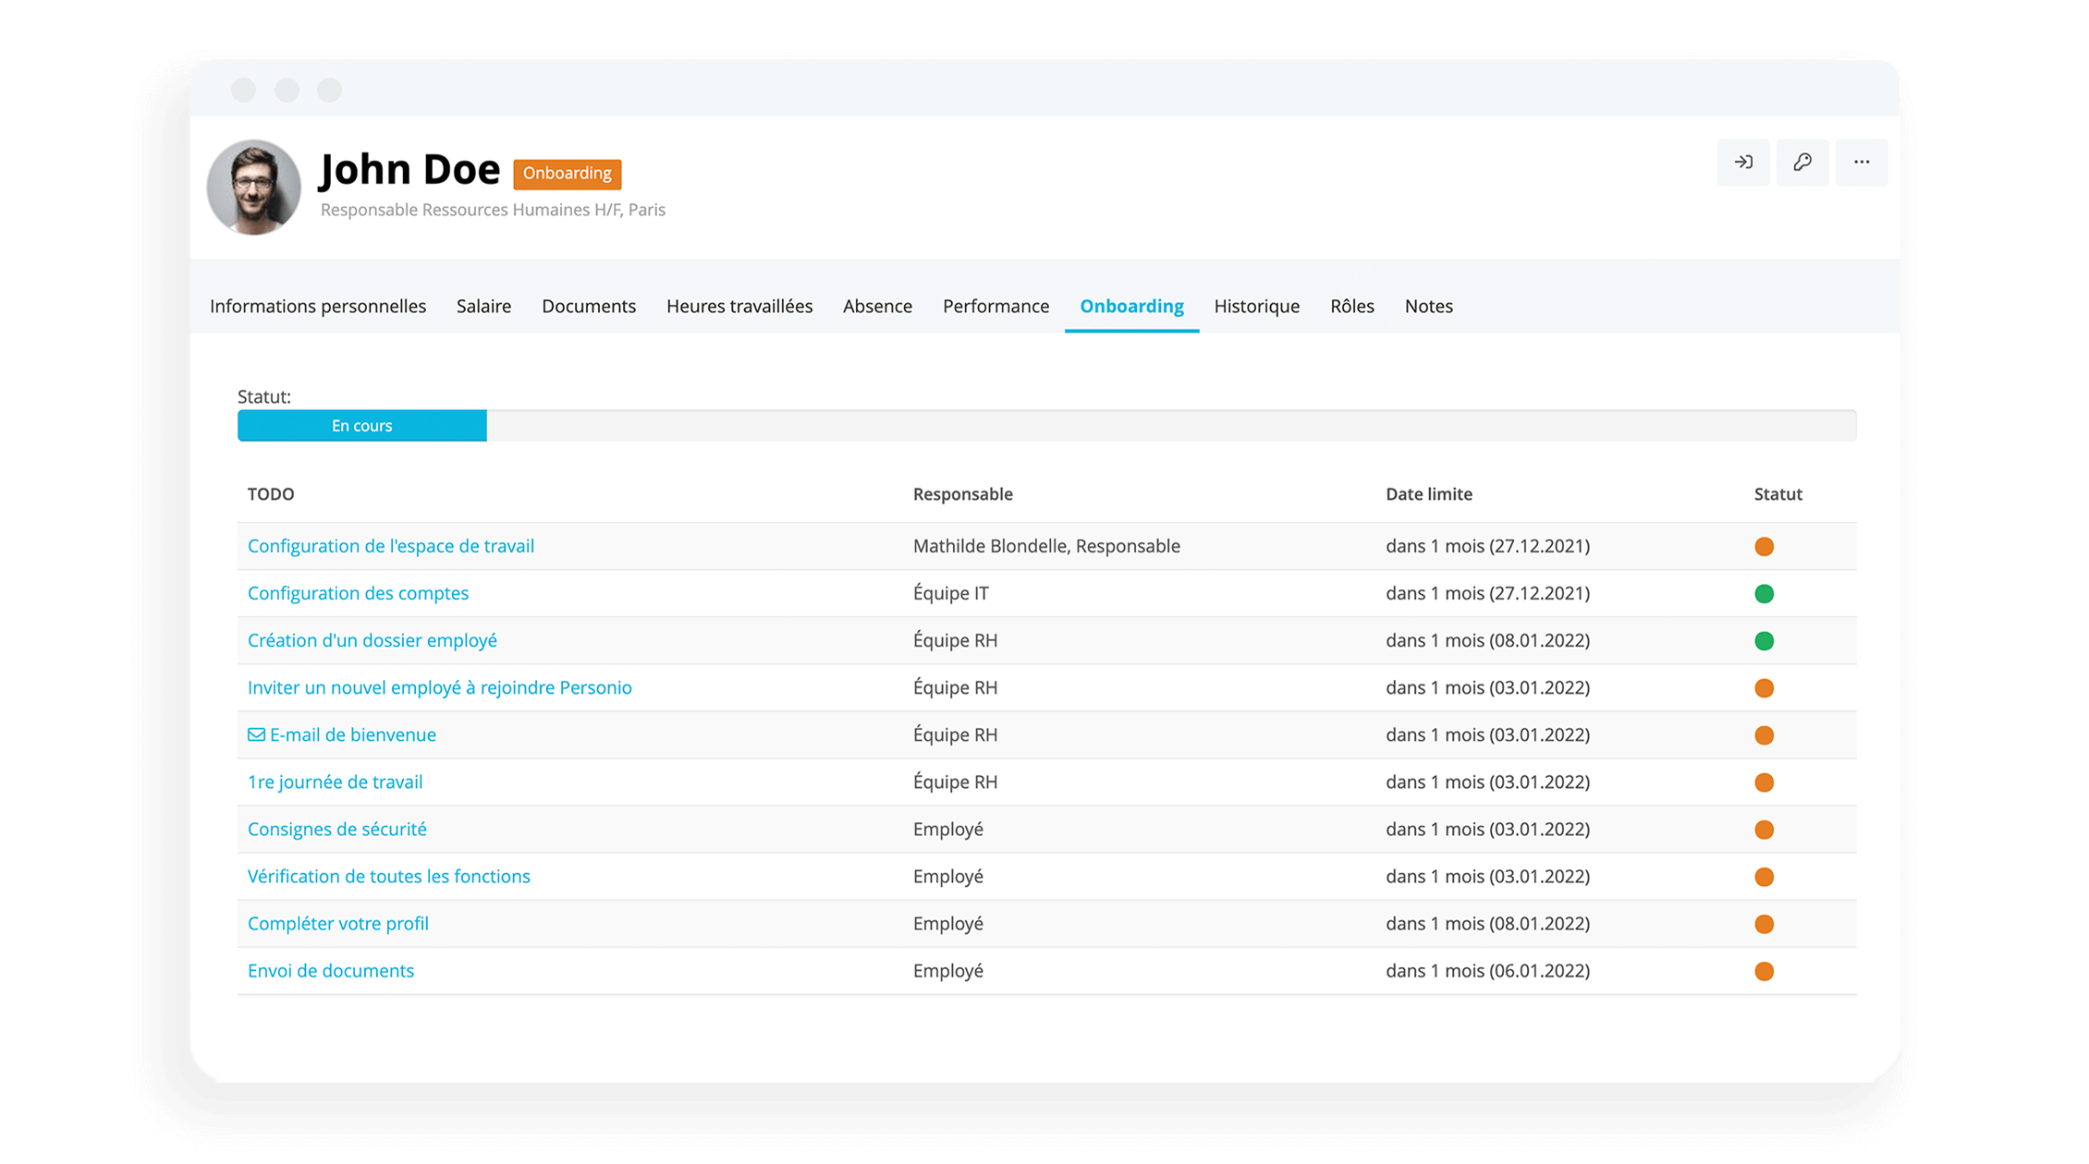This screenshot has width=2089, height=1164.
Task: Switch to the Performance tab
Action: coord(995,306)
